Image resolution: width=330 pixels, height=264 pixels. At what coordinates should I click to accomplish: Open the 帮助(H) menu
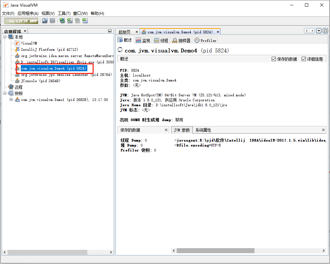coord(97,14)
